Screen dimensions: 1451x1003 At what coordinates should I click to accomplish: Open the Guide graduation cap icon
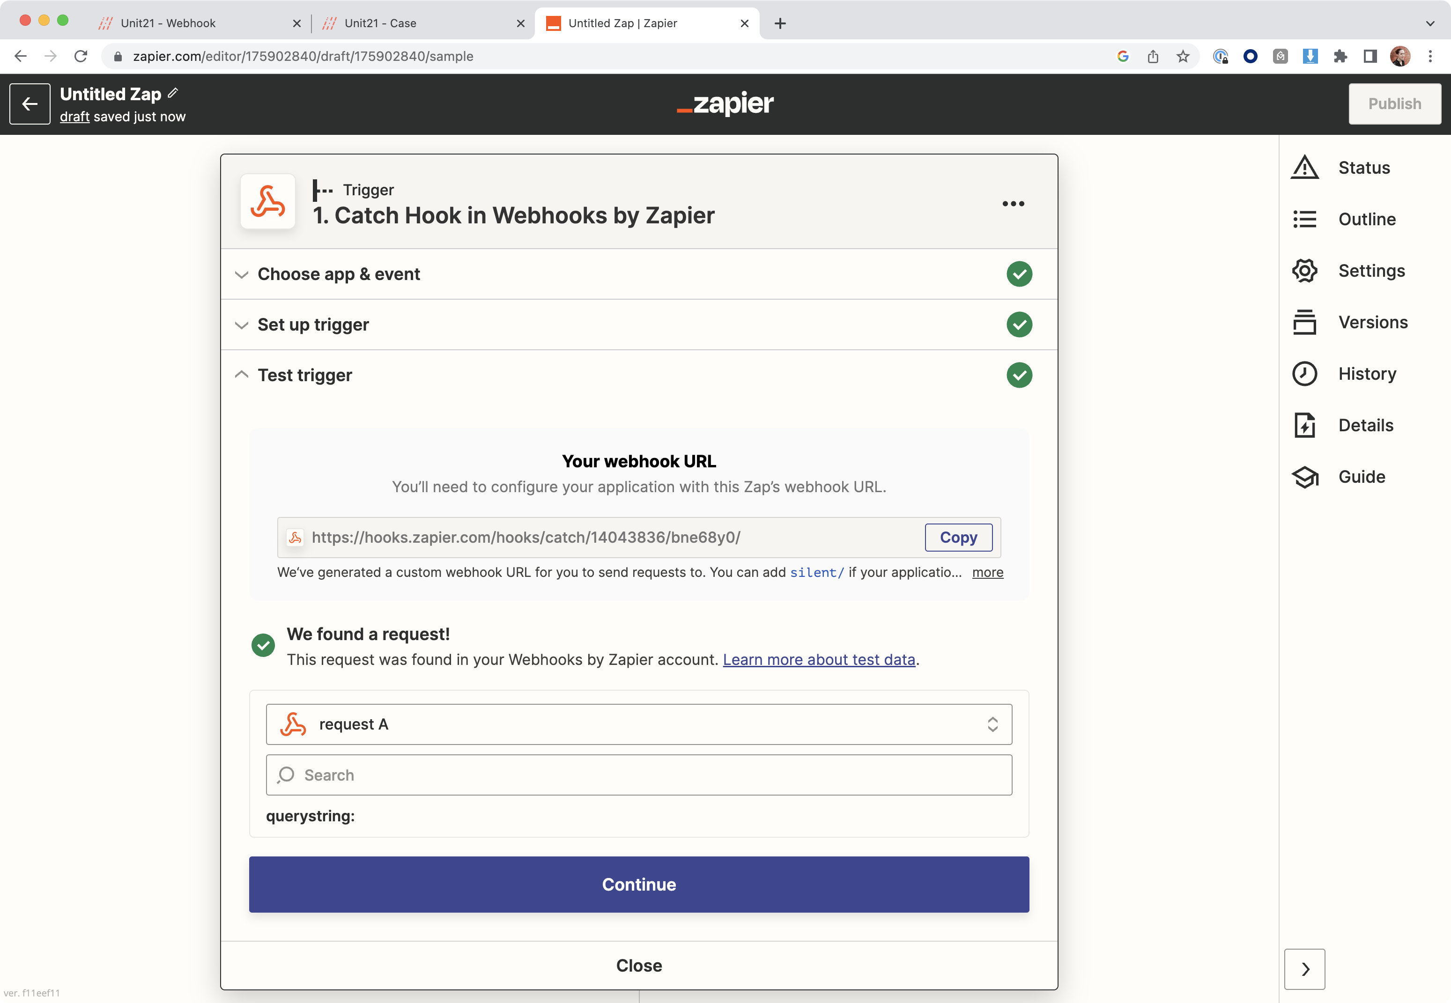[1304, 477]
